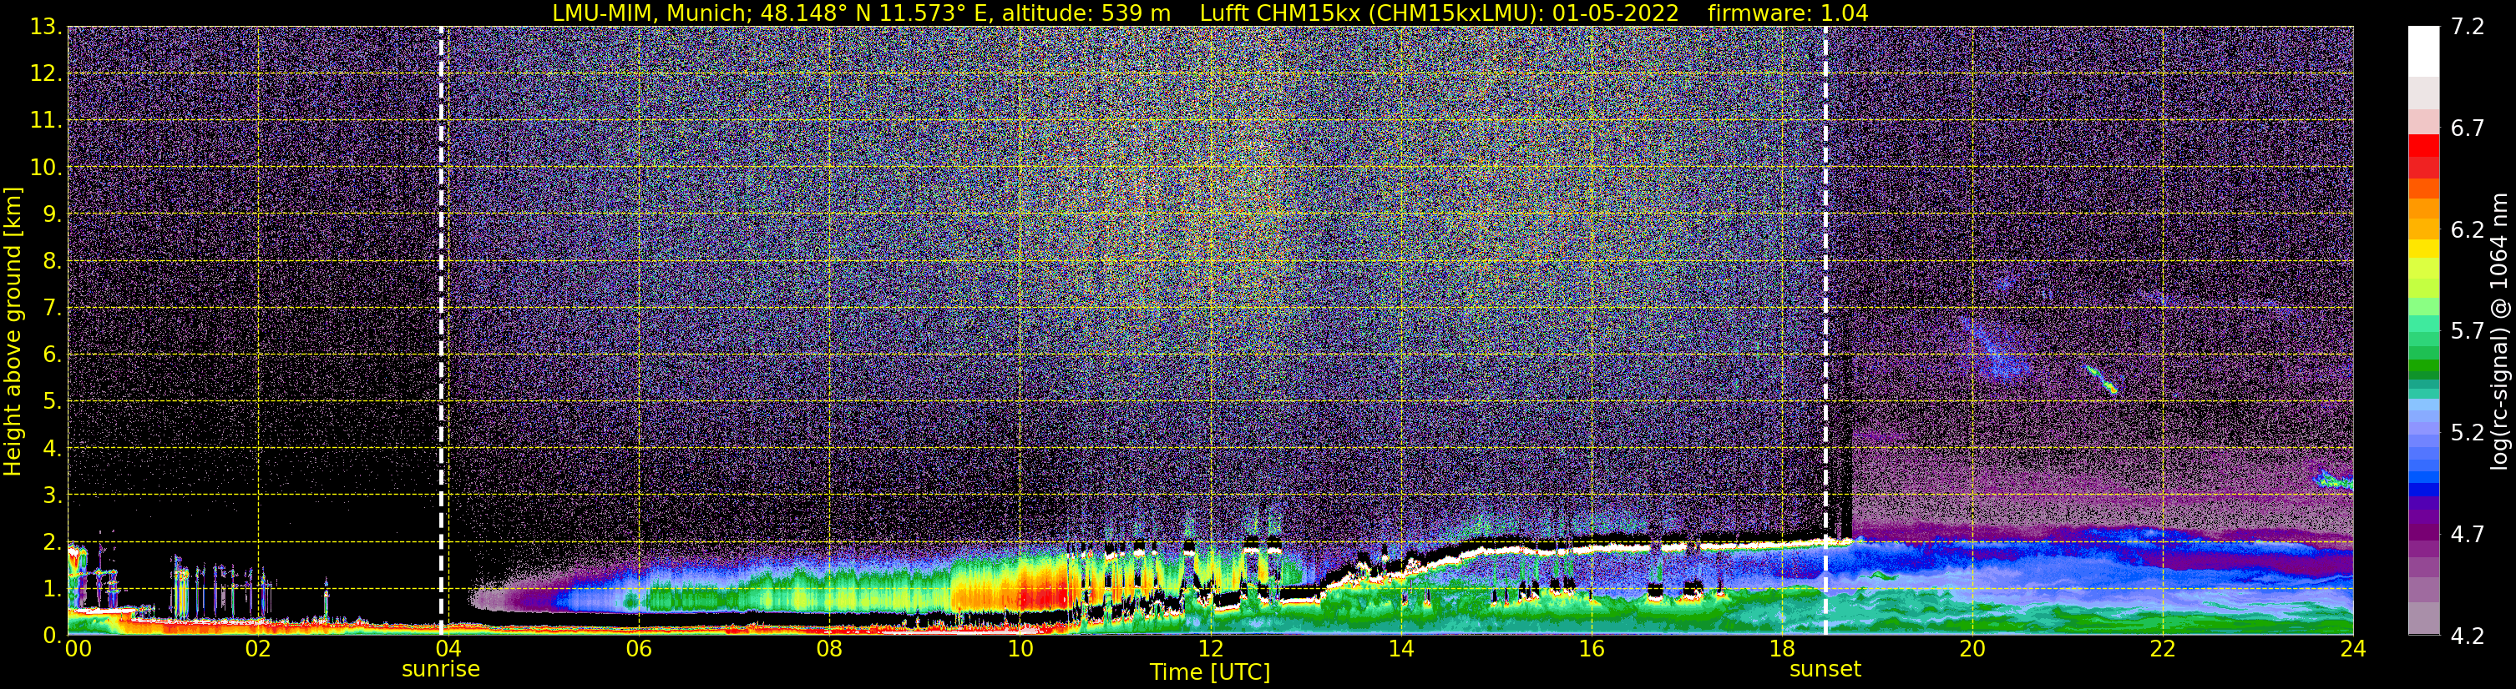2516x689 pixels.
Task: Click the white dashed sunrise marker line
Action: [442, 331]
